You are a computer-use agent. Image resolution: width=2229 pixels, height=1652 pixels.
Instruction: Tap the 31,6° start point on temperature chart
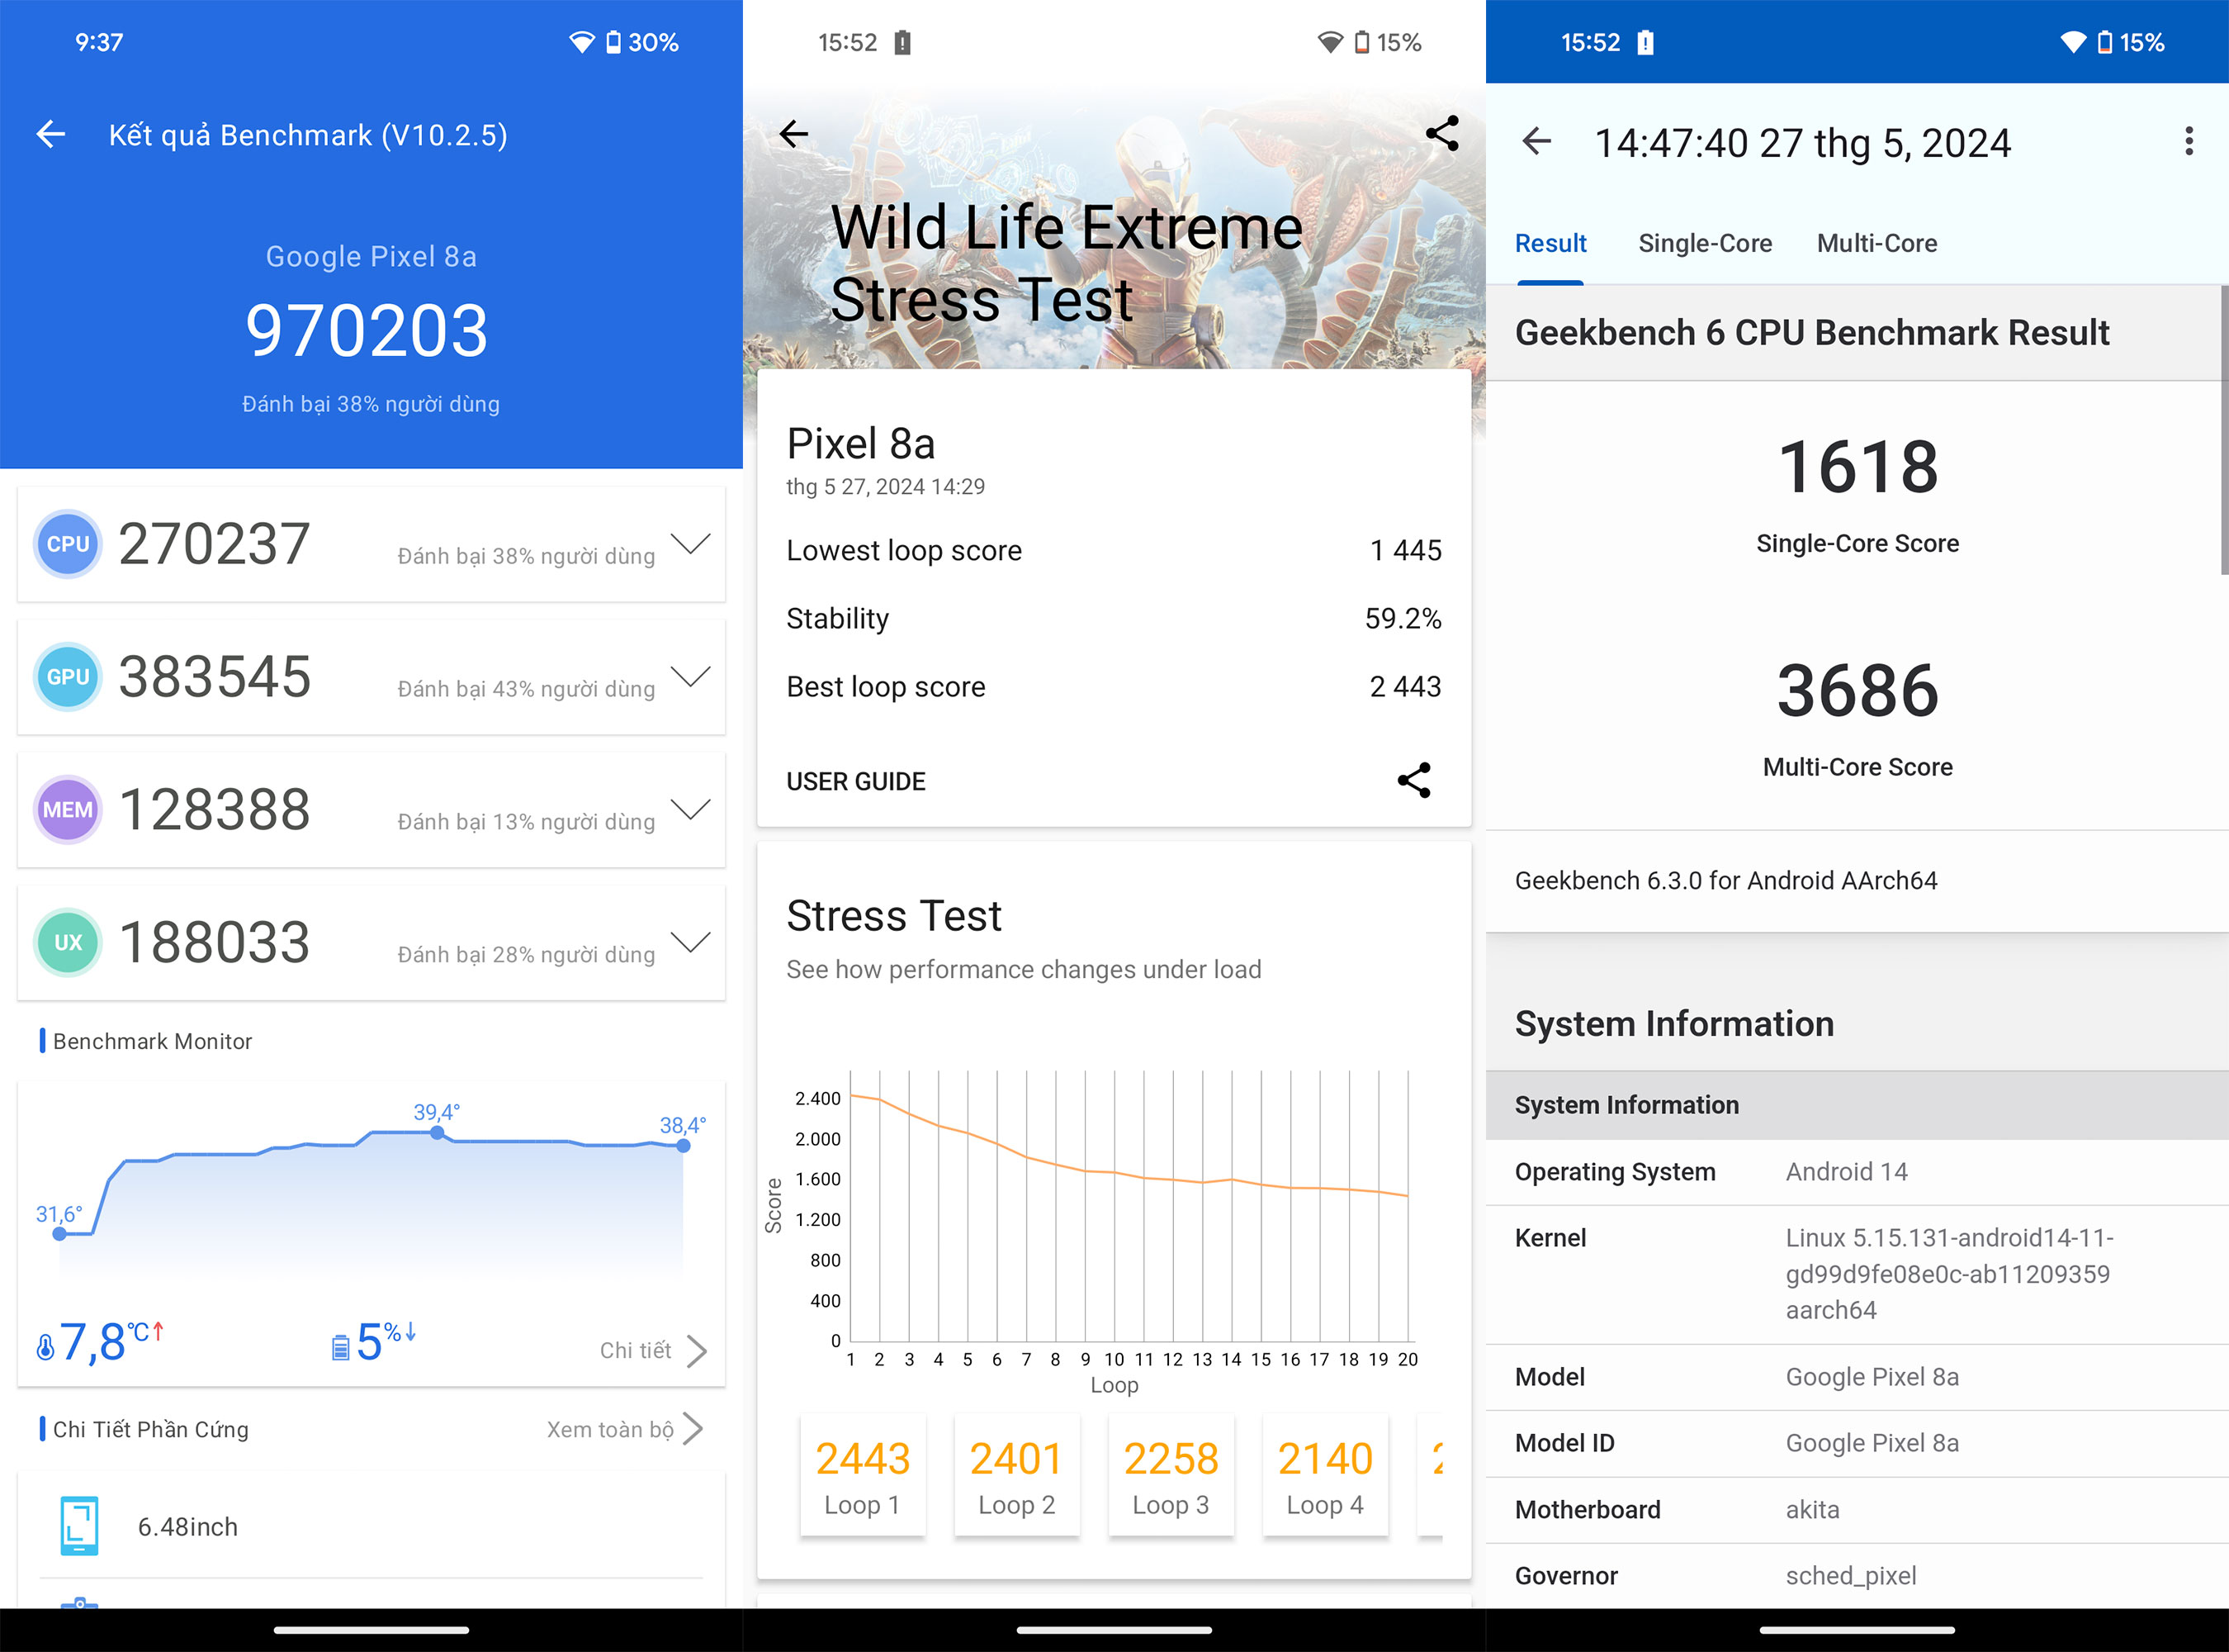click(x=60, y=1234)
